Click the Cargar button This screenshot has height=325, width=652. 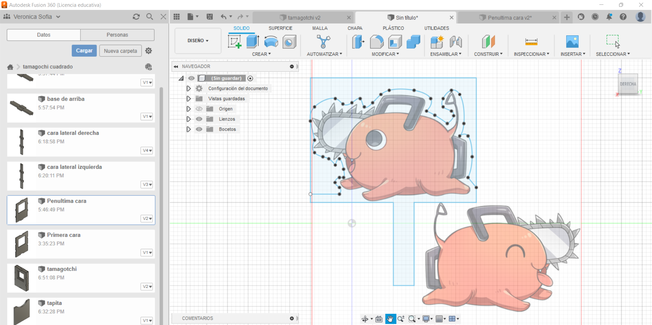pyautogui.click(x=84, y=51)
